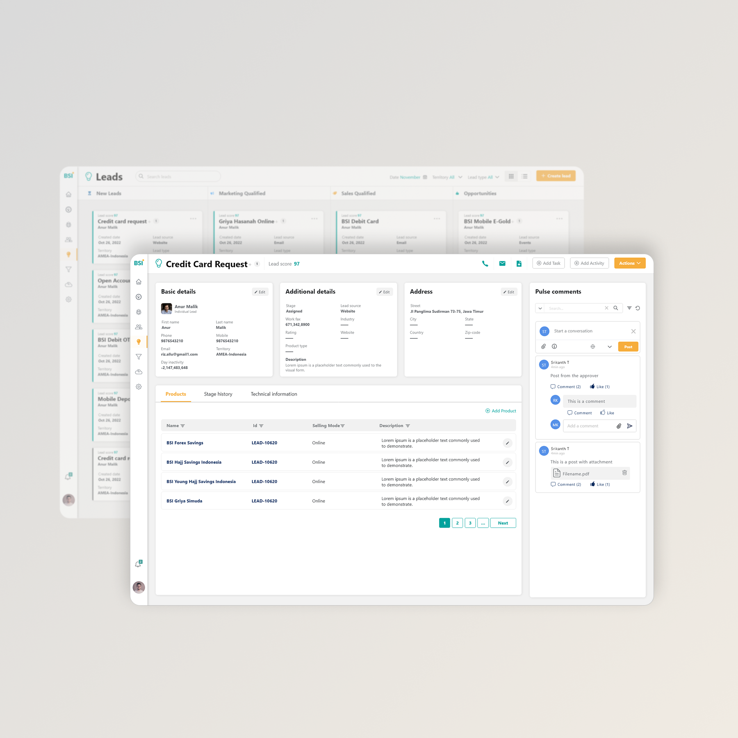Click the Description column filter
738x738 pixels.
408,426
